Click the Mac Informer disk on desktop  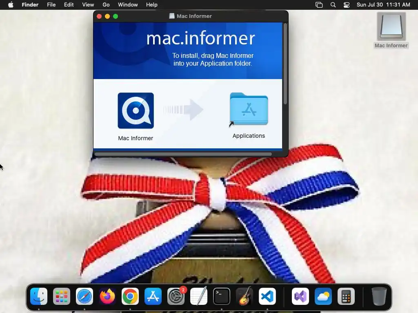coord(391,26)
